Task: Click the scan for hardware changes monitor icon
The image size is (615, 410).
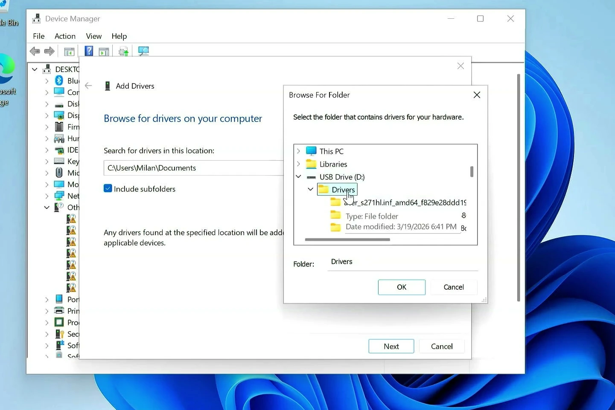Action: (143, 51)
